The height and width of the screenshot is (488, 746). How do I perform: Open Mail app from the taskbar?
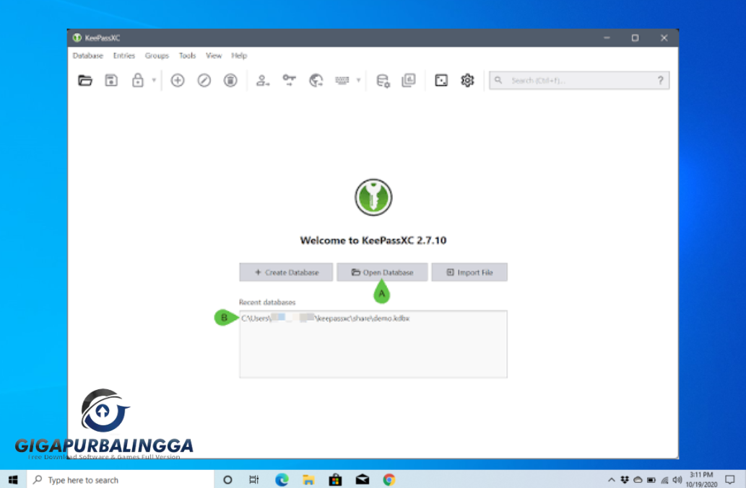363,480
